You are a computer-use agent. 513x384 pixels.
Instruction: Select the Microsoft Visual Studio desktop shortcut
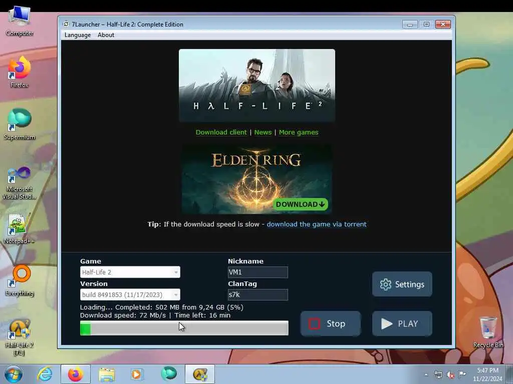coord(20,183)
